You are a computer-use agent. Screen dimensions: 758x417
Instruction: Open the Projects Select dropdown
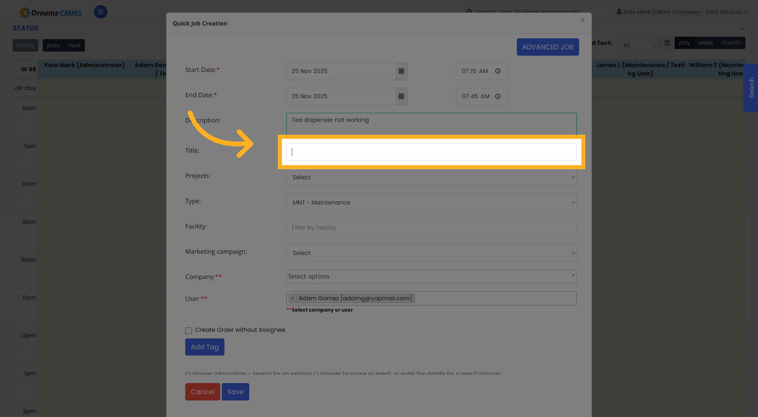coord(431,177)
